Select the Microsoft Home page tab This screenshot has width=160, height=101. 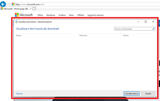(16, 9)
